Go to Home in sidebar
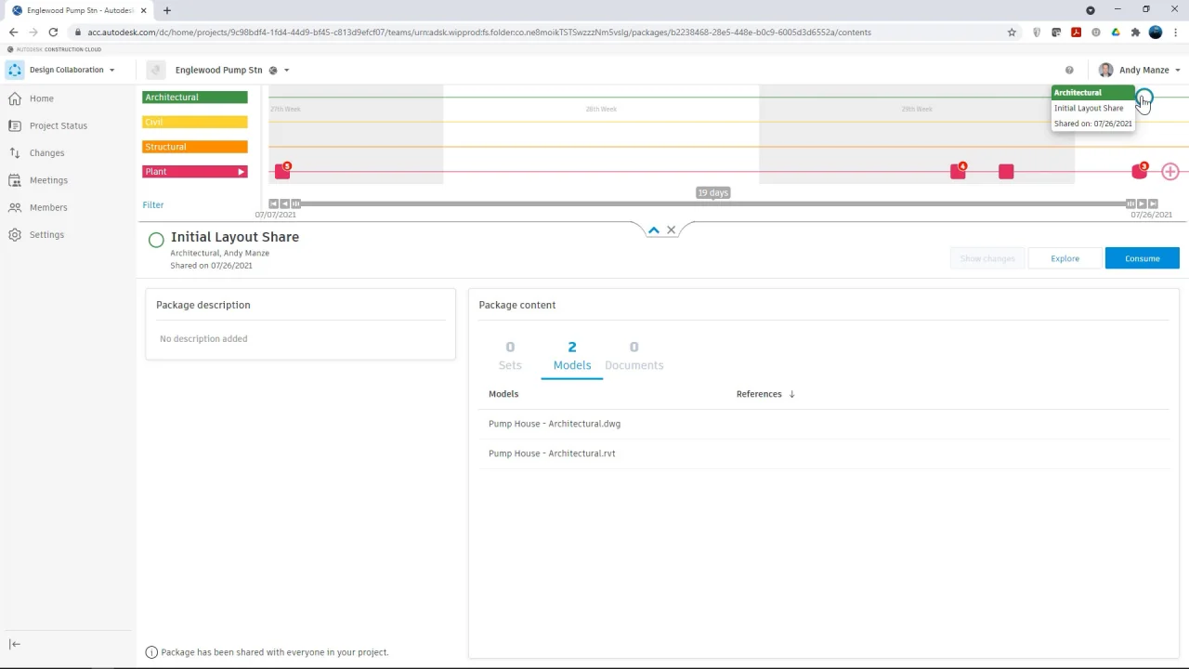Image resolution: width=1189 pixels, height=669 pixels. (41, 98)
